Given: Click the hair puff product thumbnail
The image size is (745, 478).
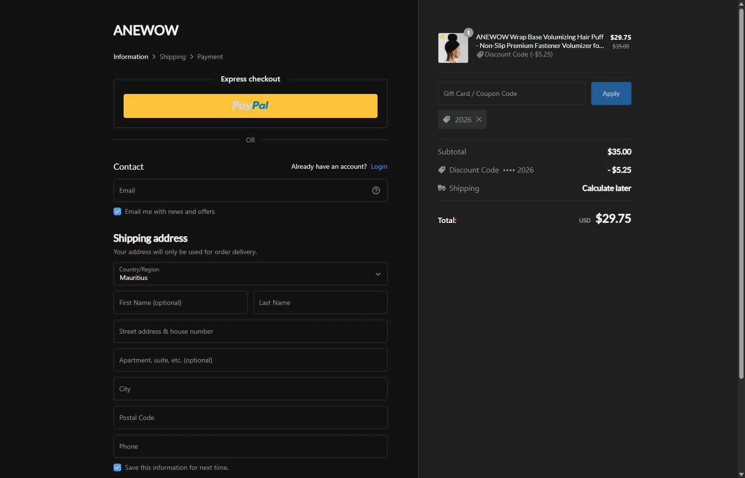Looking at the screenshot, I should 453,48.
